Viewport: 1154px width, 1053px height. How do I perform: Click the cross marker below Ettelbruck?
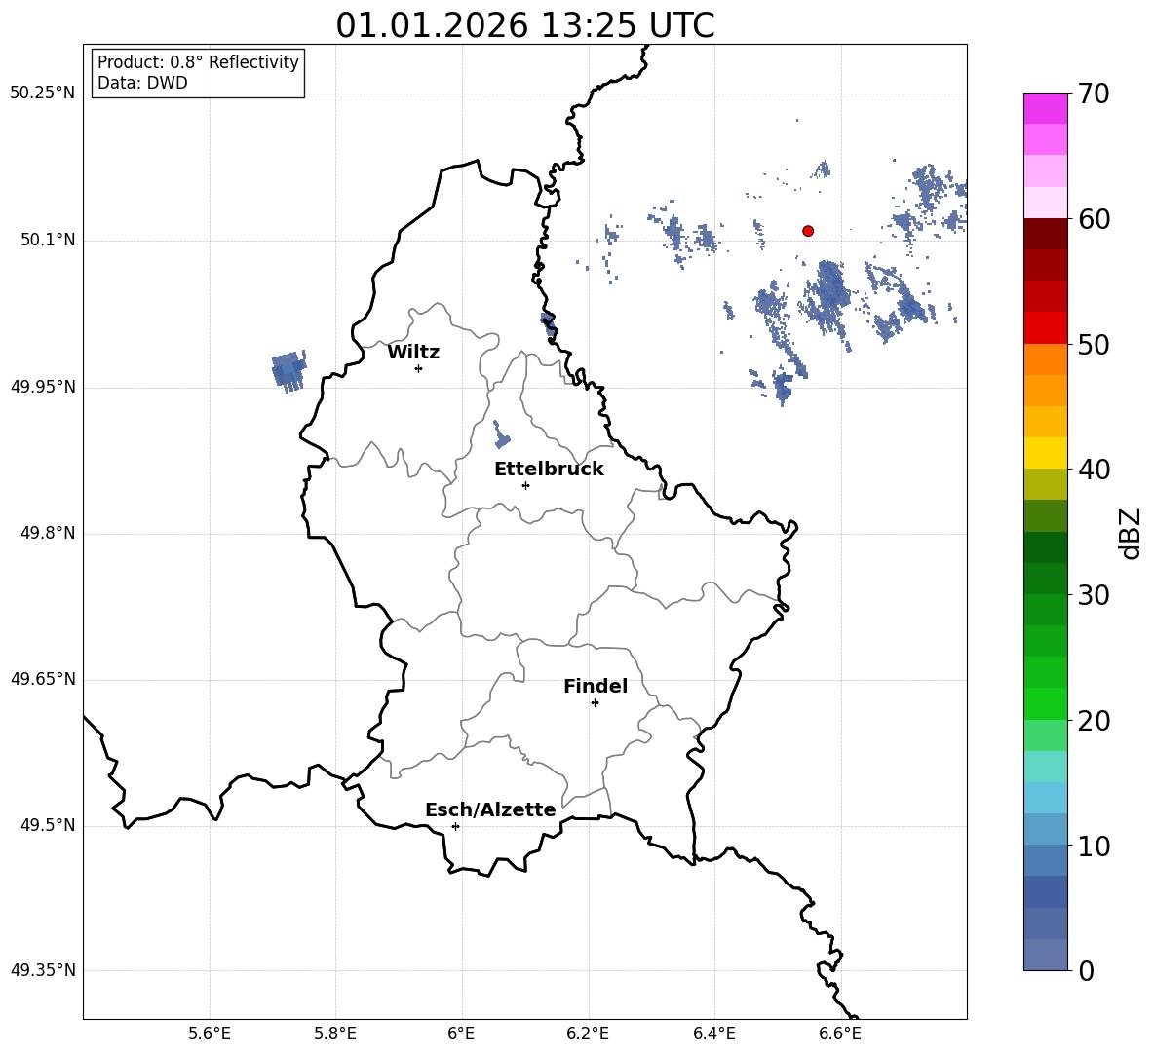point(525,485)
